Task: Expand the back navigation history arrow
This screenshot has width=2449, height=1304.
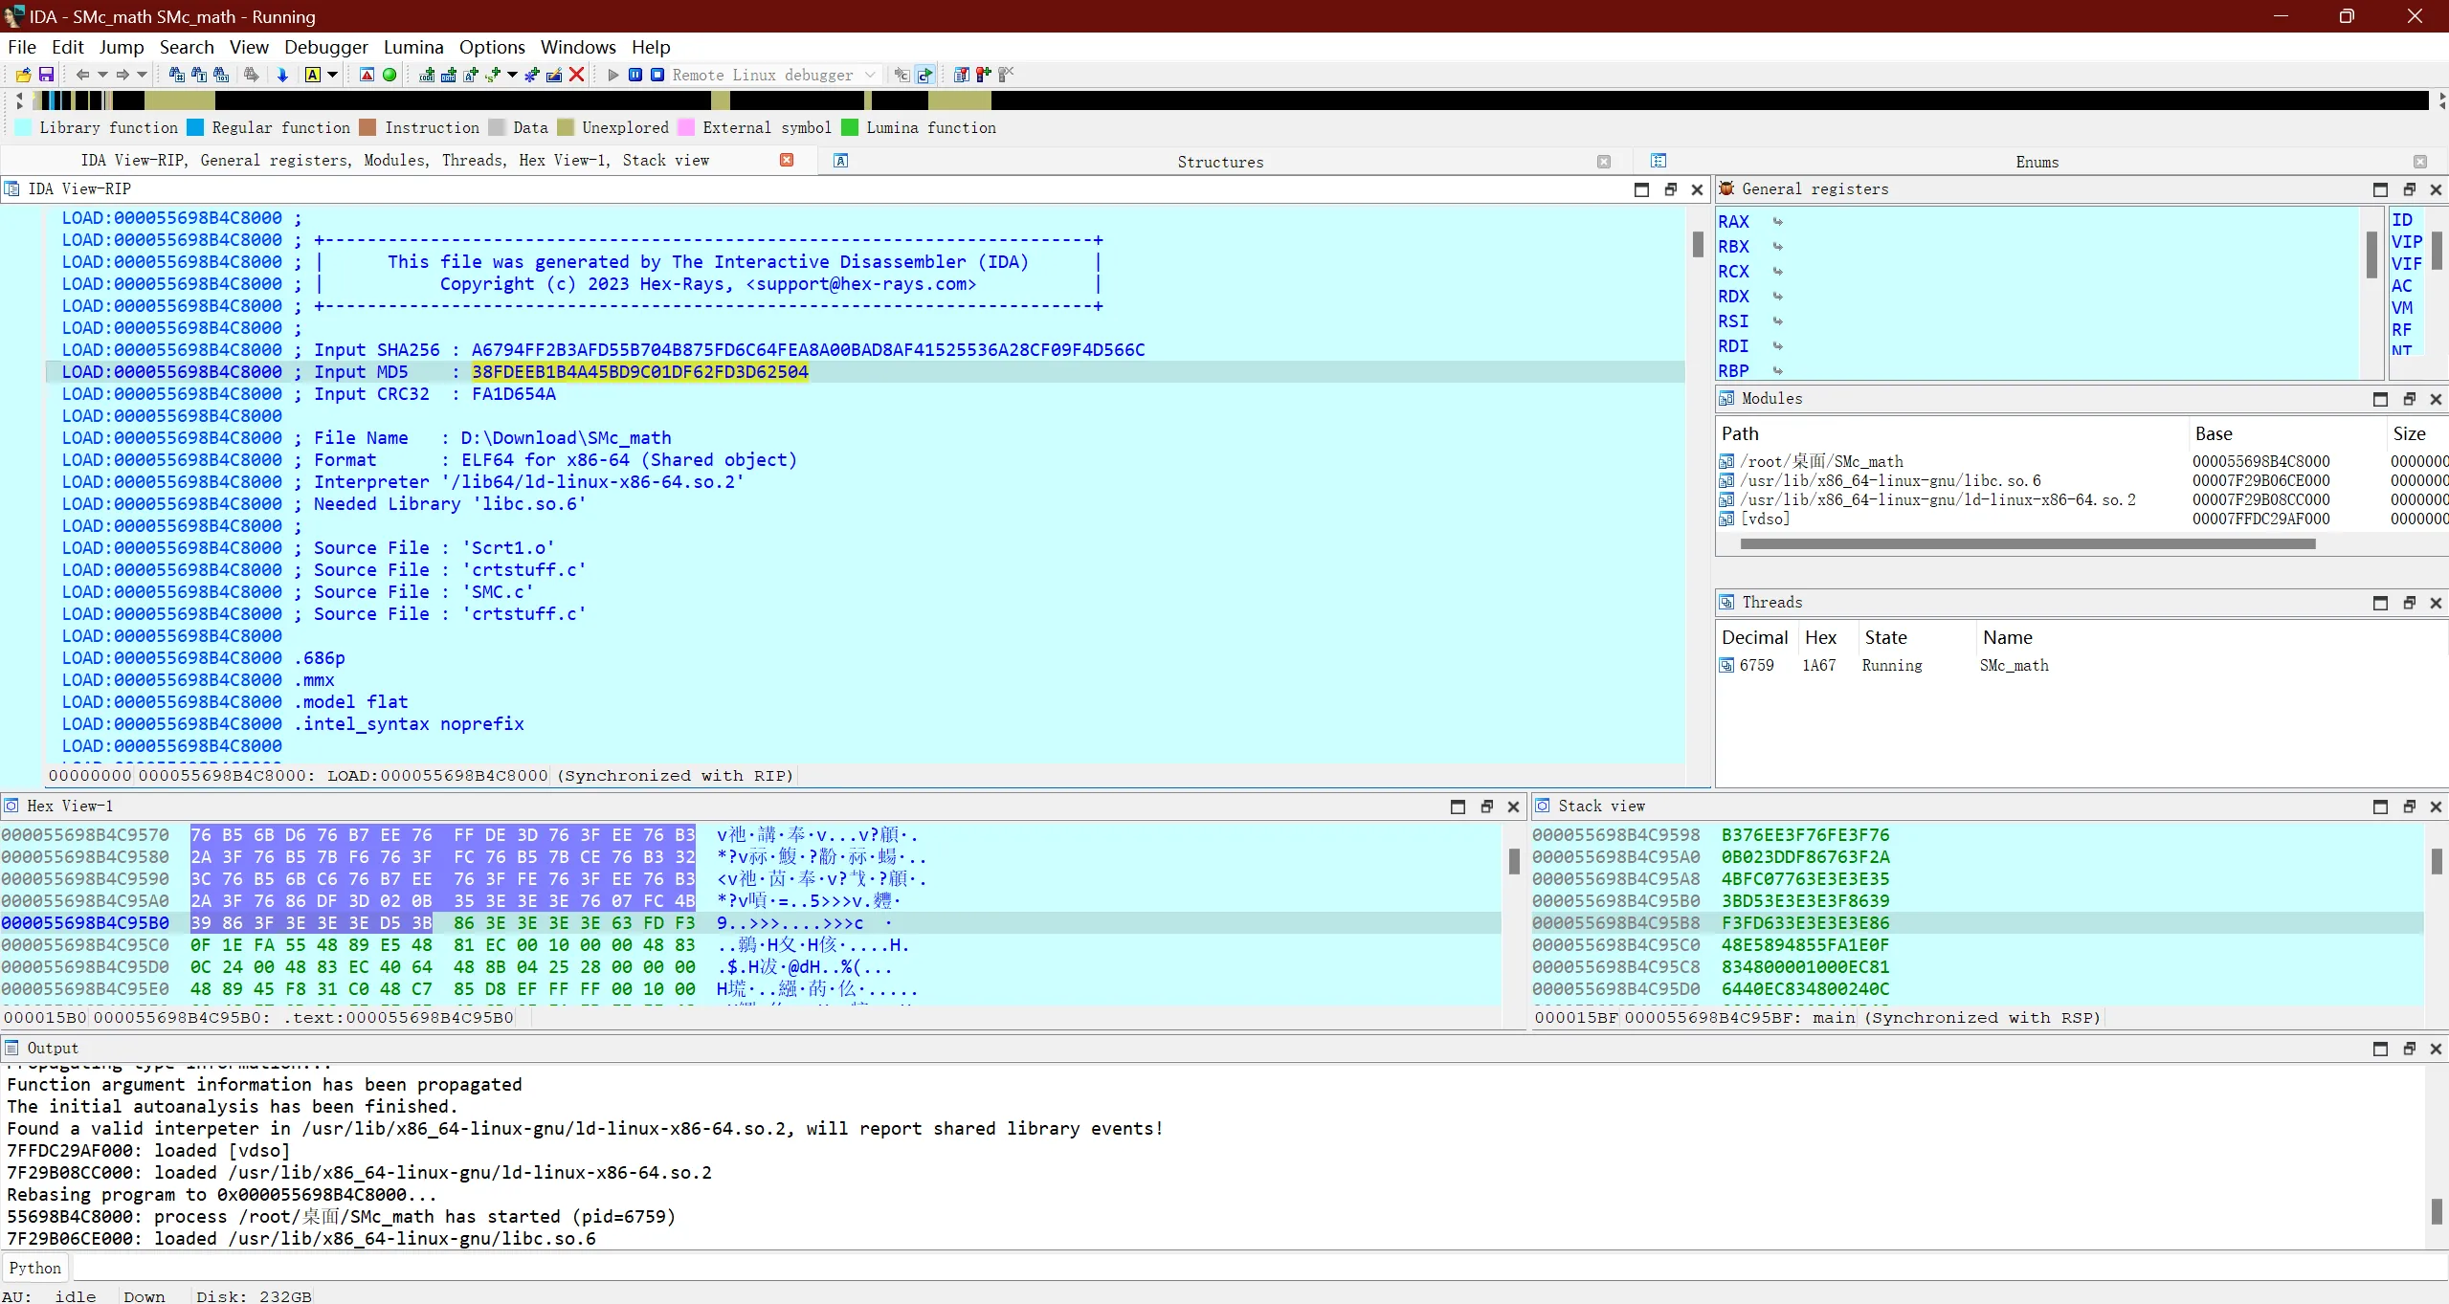Action: (102, 75)
